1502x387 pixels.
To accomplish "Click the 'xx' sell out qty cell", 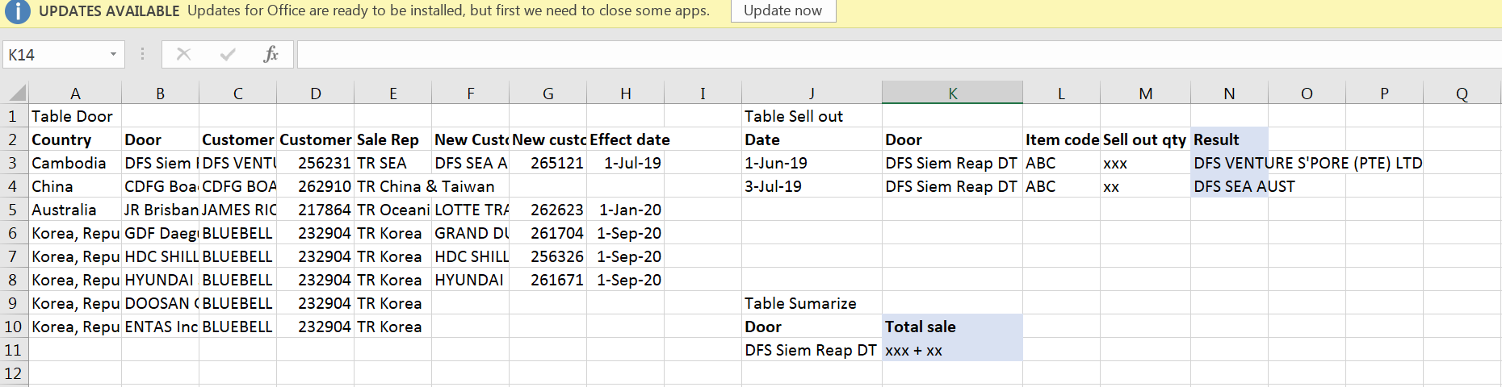I will (1145, 186).
